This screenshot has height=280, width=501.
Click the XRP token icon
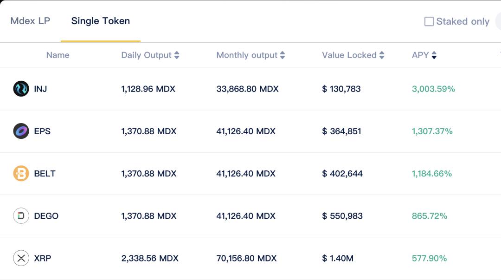pyautogui.click(x=21, y=258)
